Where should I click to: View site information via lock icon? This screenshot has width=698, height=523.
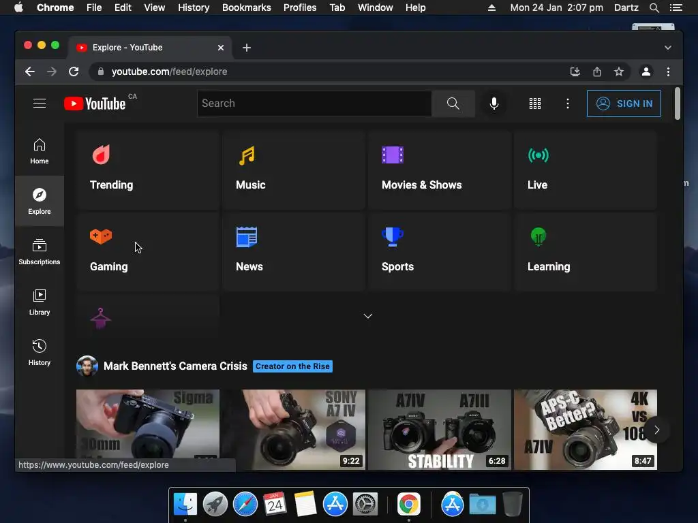pyautogui.click(x=101, y=72)
